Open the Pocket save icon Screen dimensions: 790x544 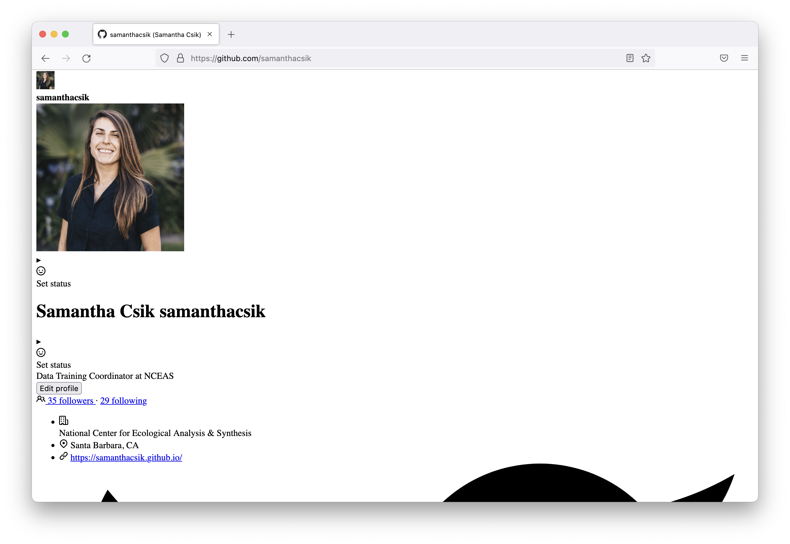[724, 58]
